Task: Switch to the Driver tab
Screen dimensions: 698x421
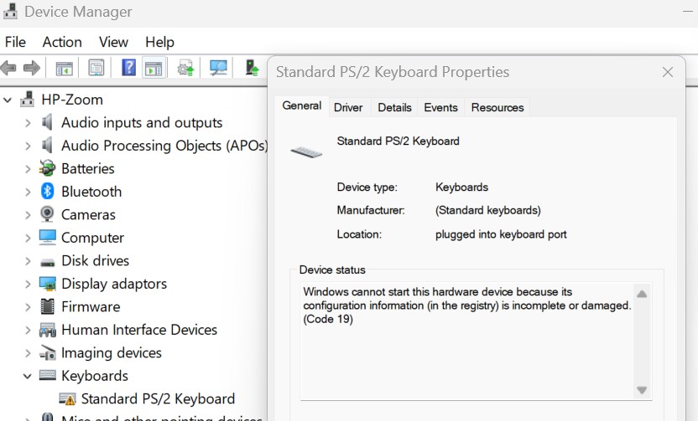Action: [x=348, y=107]
